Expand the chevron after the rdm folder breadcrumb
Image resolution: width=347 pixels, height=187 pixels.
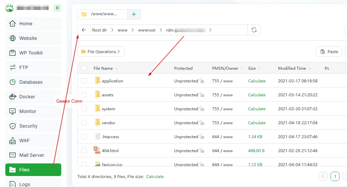pos(210,30)
